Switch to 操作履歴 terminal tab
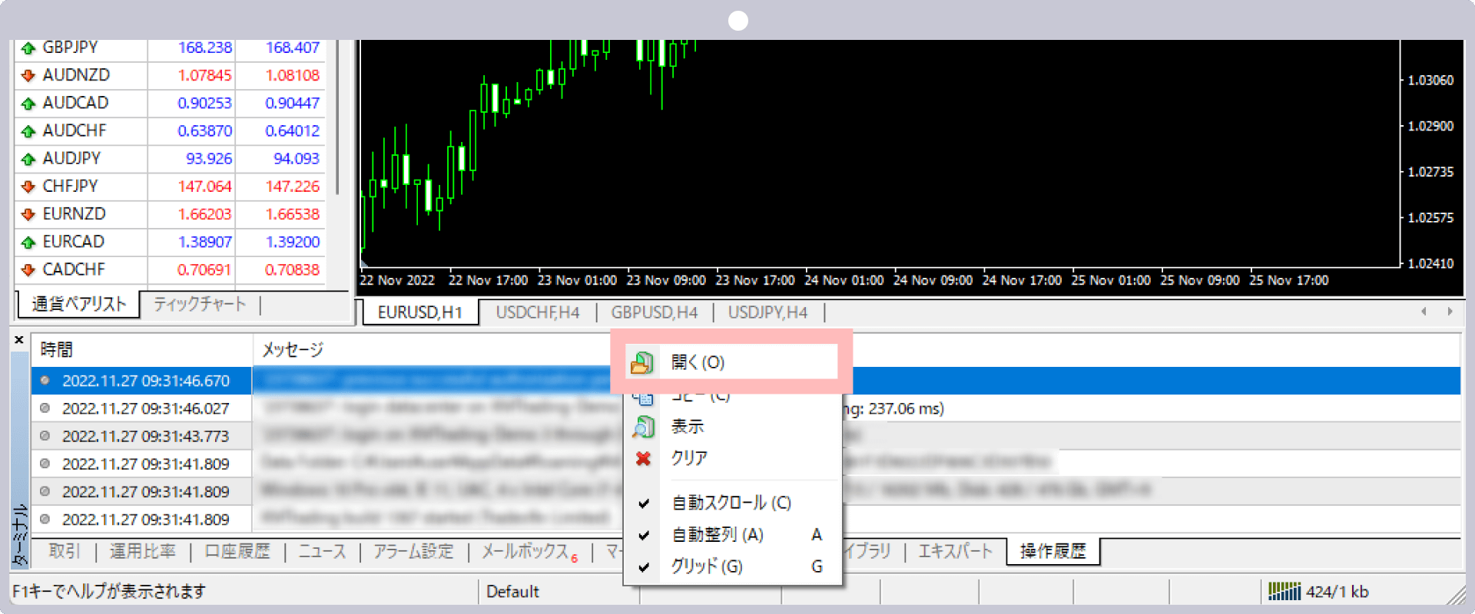 (1052, 551)
